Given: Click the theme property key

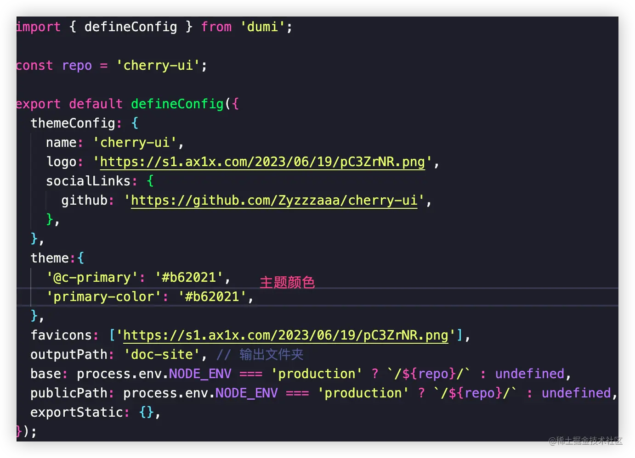Looking at the screenshot, I should coord(50,258).
